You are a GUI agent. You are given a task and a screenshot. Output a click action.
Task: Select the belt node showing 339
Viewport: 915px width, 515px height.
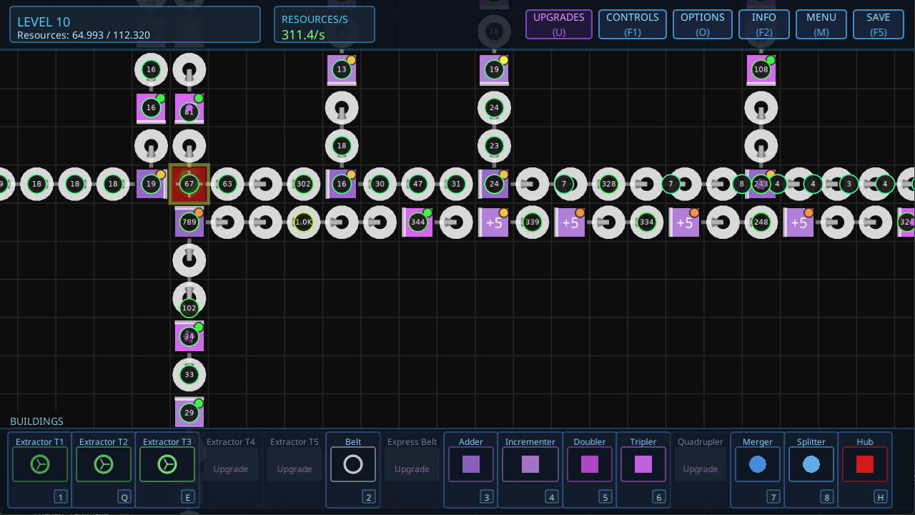[x=532, y=222]
